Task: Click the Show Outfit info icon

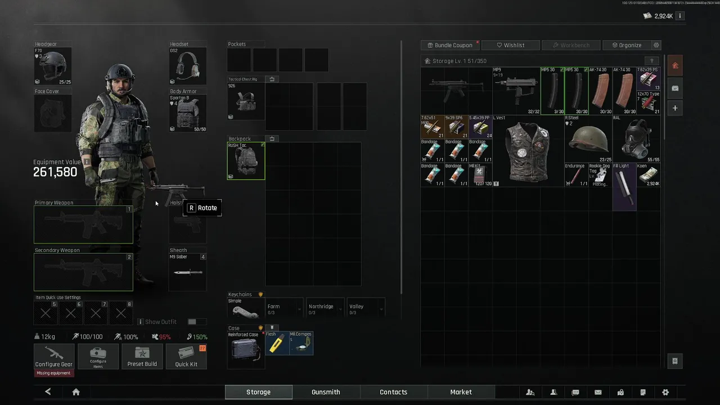Action: click(141, 322)
